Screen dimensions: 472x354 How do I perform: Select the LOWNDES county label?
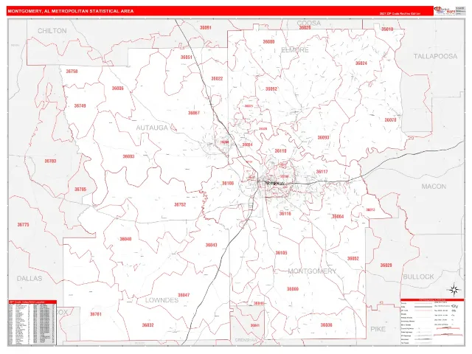(x=162, y=300)
